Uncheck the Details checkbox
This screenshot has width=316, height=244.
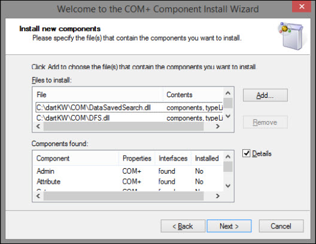coord(246,153)
